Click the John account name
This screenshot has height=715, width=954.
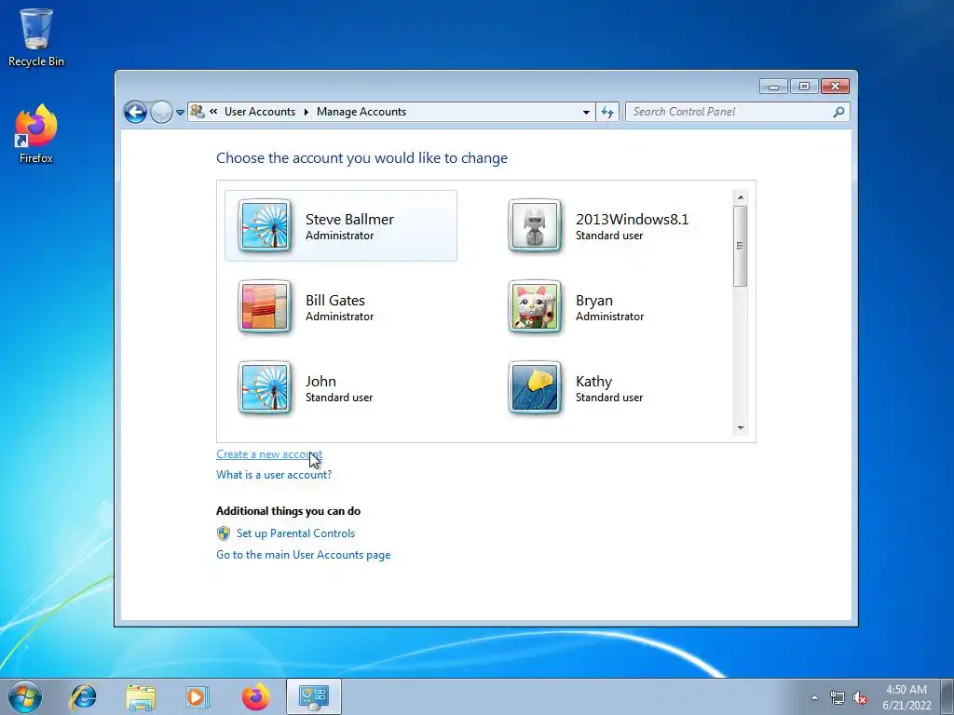tap(320, 381)
